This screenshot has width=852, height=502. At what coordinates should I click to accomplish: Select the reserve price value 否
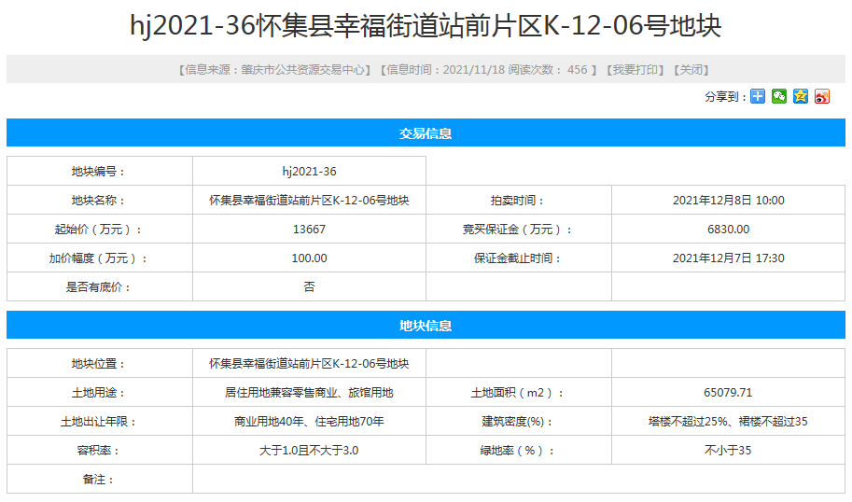(x=309, y=286)
